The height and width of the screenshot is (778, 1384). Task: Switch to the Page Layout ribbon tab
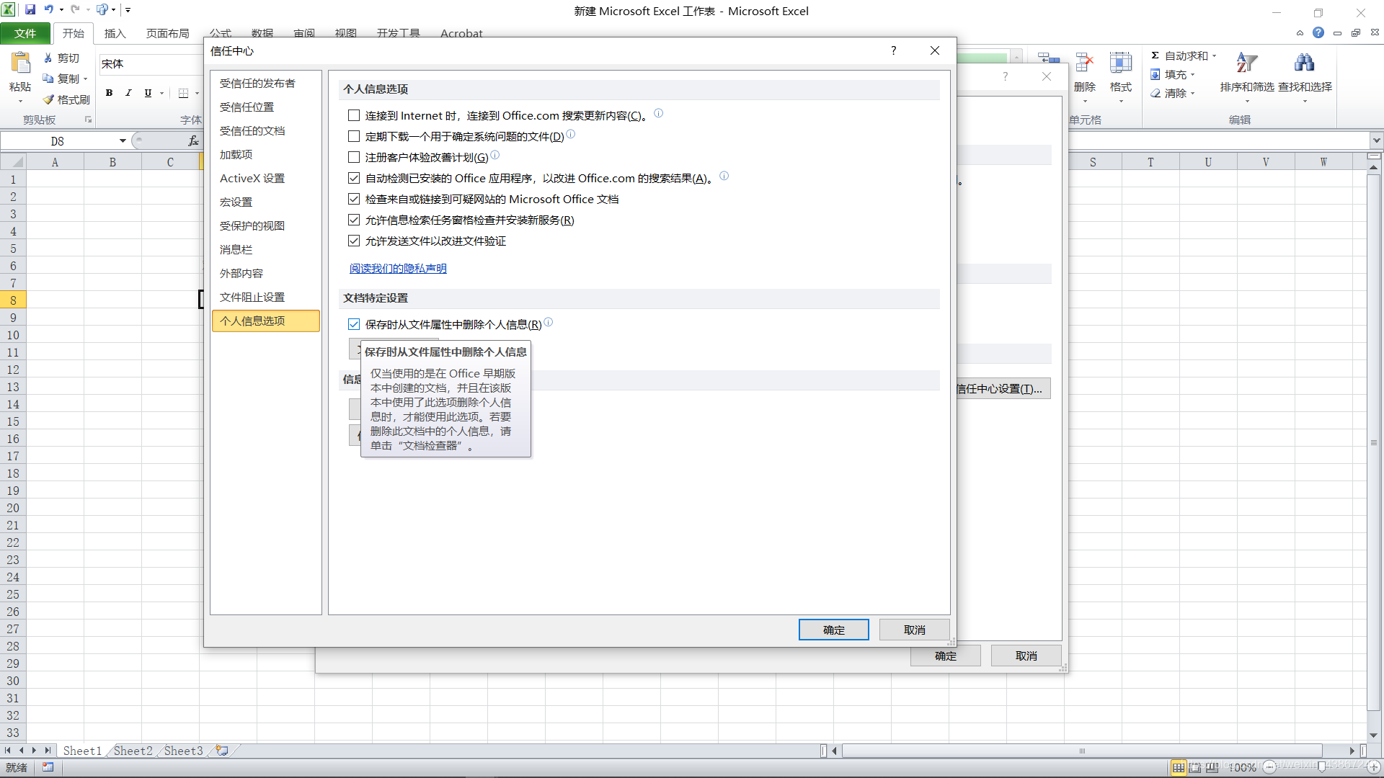click(167, 33)
